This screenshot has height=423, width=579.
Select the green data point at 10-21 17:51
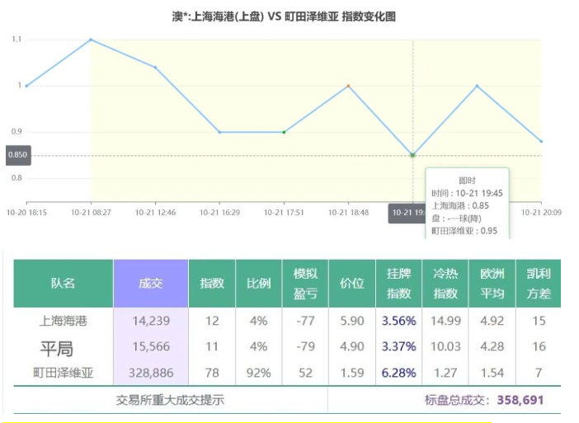pos(284,132)
